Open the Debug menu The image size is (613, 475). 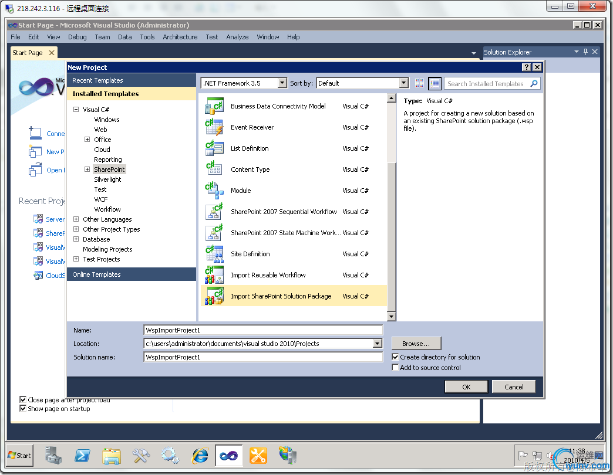pos(78,37)
